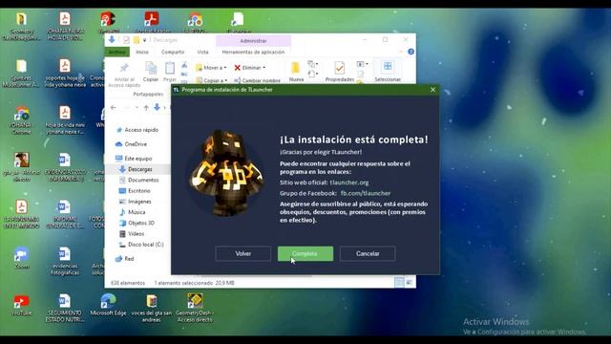Switch to large icons view in status bar
611x344 pixels.
click(x=410, y=282)
